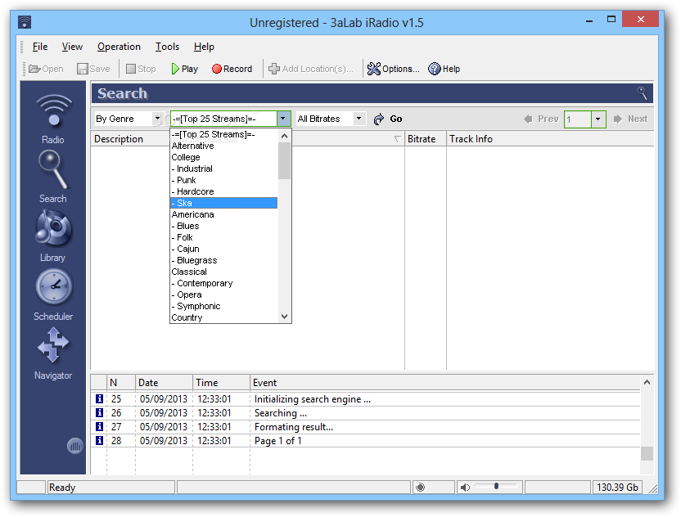This screenshot has width=681, height=517.
Task: Select Folk in genre list
Action: [223, 237]
